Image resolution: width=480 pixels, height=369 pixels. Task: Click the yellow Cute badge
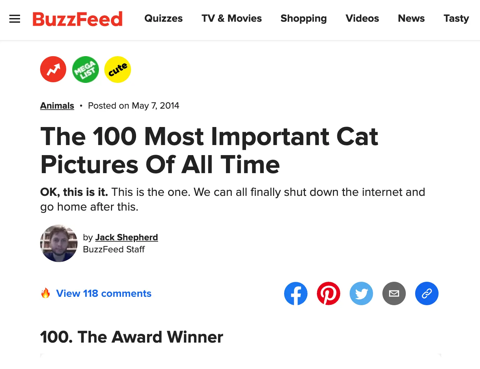coord(117,69)
